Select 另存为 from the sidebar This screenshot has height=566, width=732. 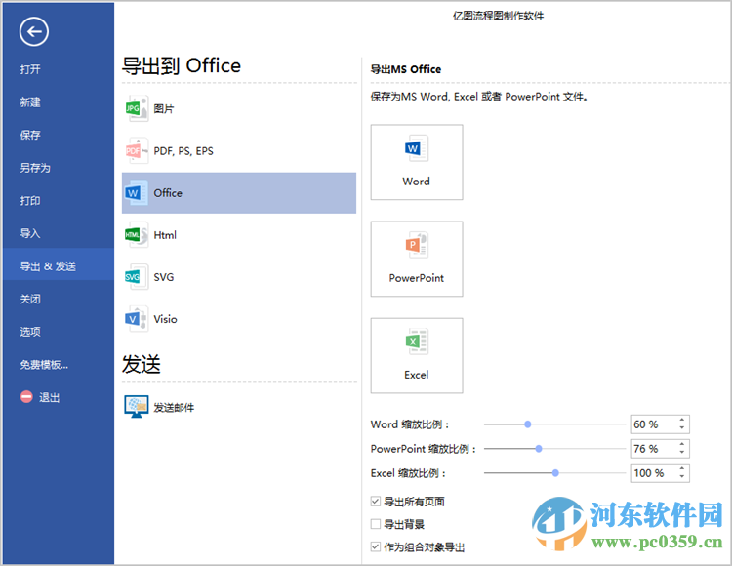[x=35, y=168]
